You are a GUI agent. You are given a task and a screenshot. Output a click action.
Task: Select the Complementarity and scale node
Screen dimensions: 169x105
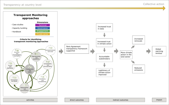[50, 50]
